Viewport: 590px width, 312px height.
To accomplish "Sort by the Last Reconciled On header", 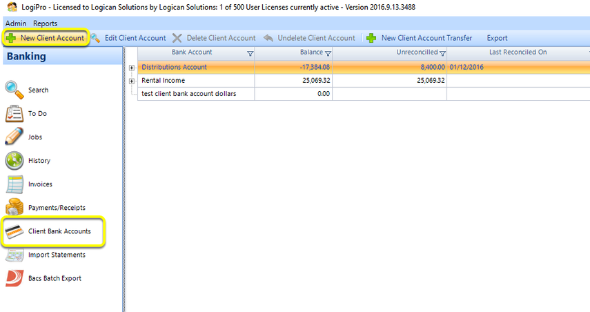I will [518, 52].
